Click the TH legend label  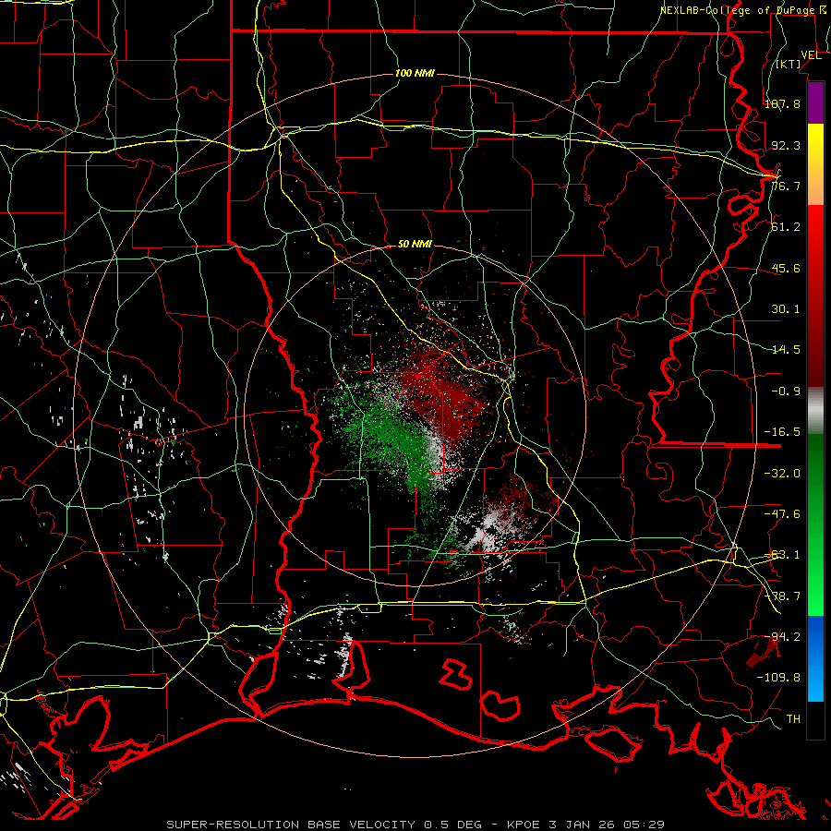click(x=793, y=719)
